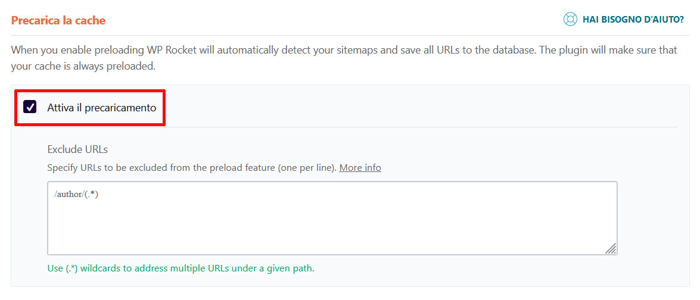Click the word "cache" in the orange heading
Screen dimensions: 700x300
pos(91,20)
